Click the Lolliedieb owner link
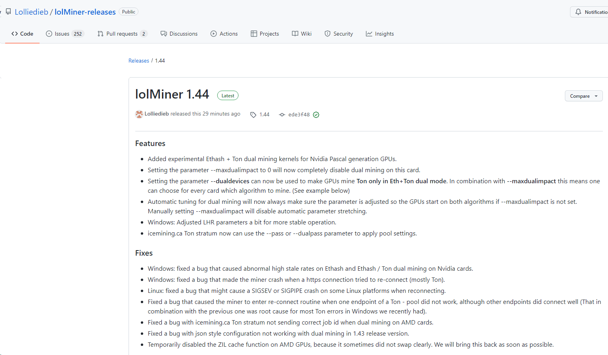 click(31, 12)
